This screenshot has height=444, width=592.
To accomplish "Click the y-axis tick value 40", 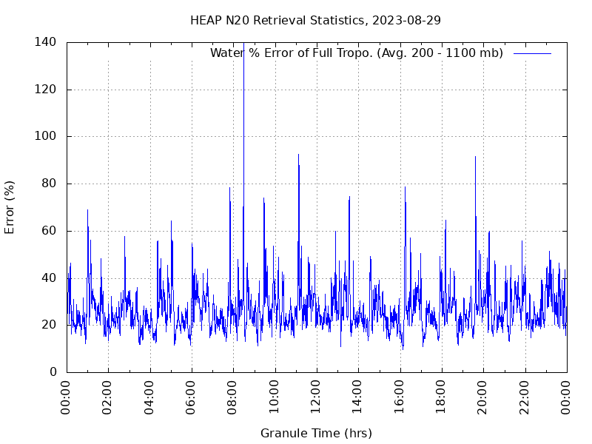I will (x=49, y=278).
